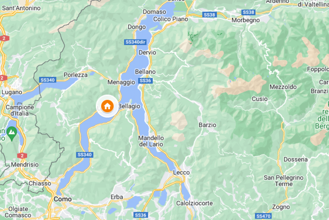Viewport: 329px width, 220px height.
Task: Click the red route 2 shield near Mendrisio
Action: pyautogui.click(x=22, y=156)
